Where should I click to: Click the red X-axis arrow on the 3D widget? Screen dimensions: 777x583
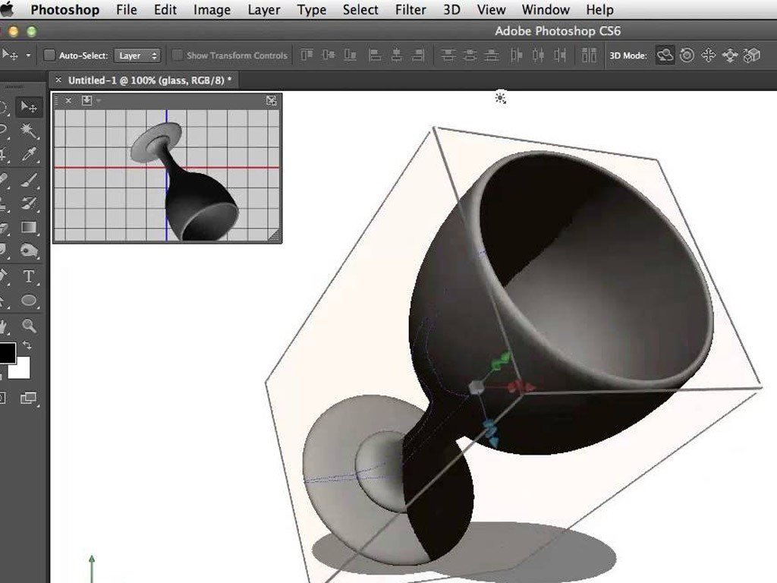click(521, 386)
